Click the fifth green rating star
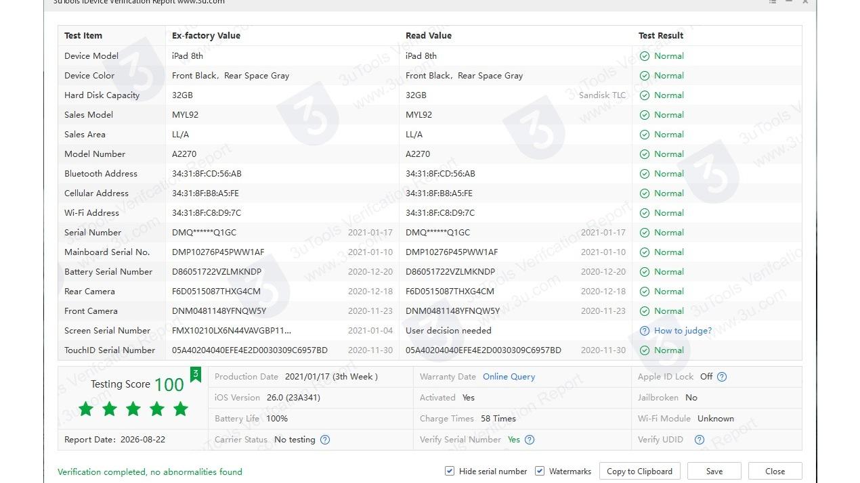The height and width of the screenshot is (483, 860). [181, 409]
